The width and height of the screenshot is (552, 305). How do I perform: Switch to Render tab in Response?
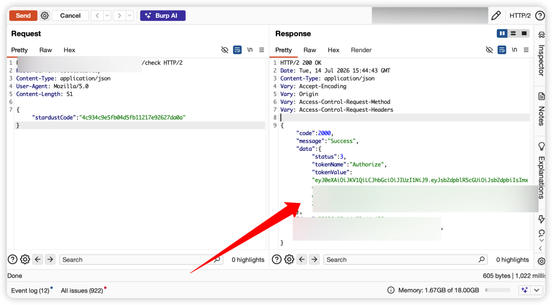coord(361,50)
